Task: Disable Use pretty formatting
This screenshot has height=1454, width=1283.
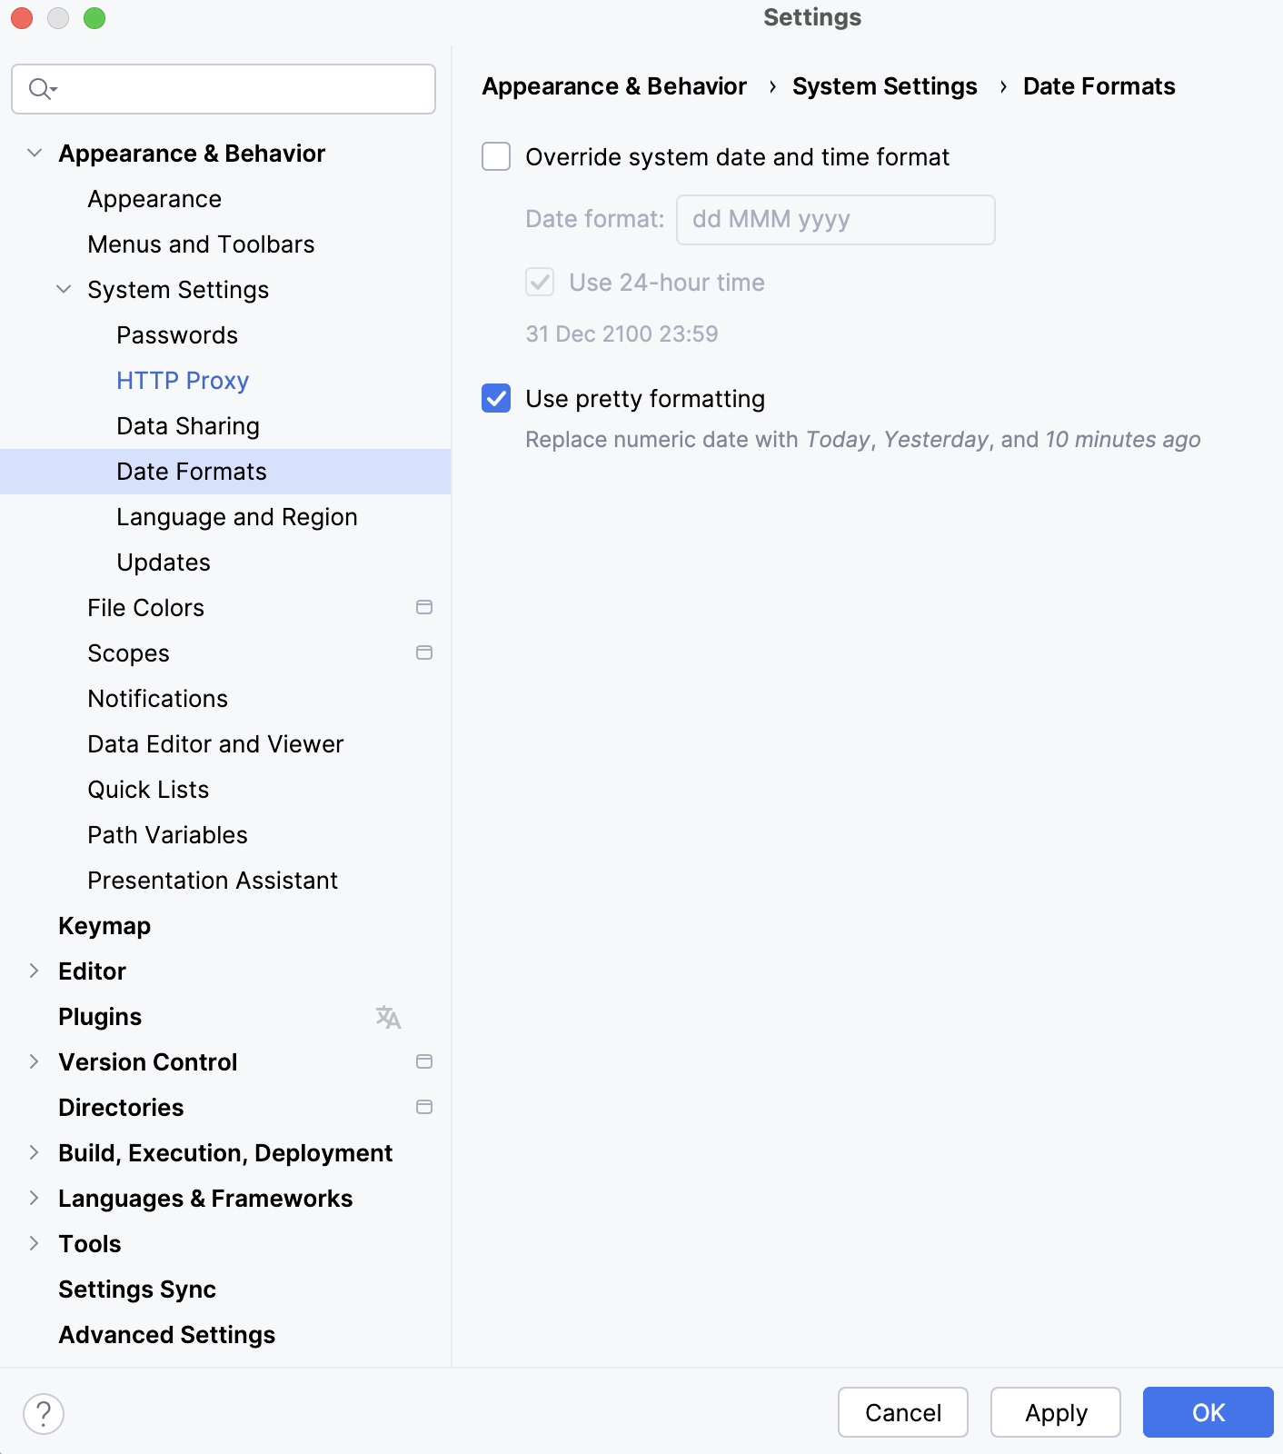Action: coord(495,398)
